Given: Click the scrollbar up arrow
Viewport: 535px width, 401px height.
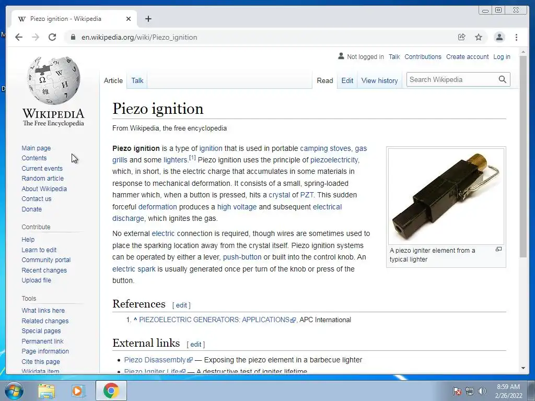Looking at the screenshot, I should pos(523,53).
